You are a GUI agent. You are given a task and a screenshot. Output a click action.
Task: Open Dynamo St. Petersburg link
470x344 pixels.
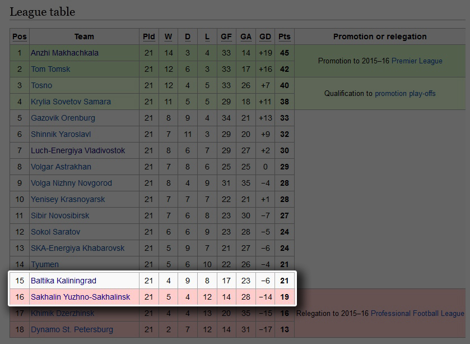point(72,329)
